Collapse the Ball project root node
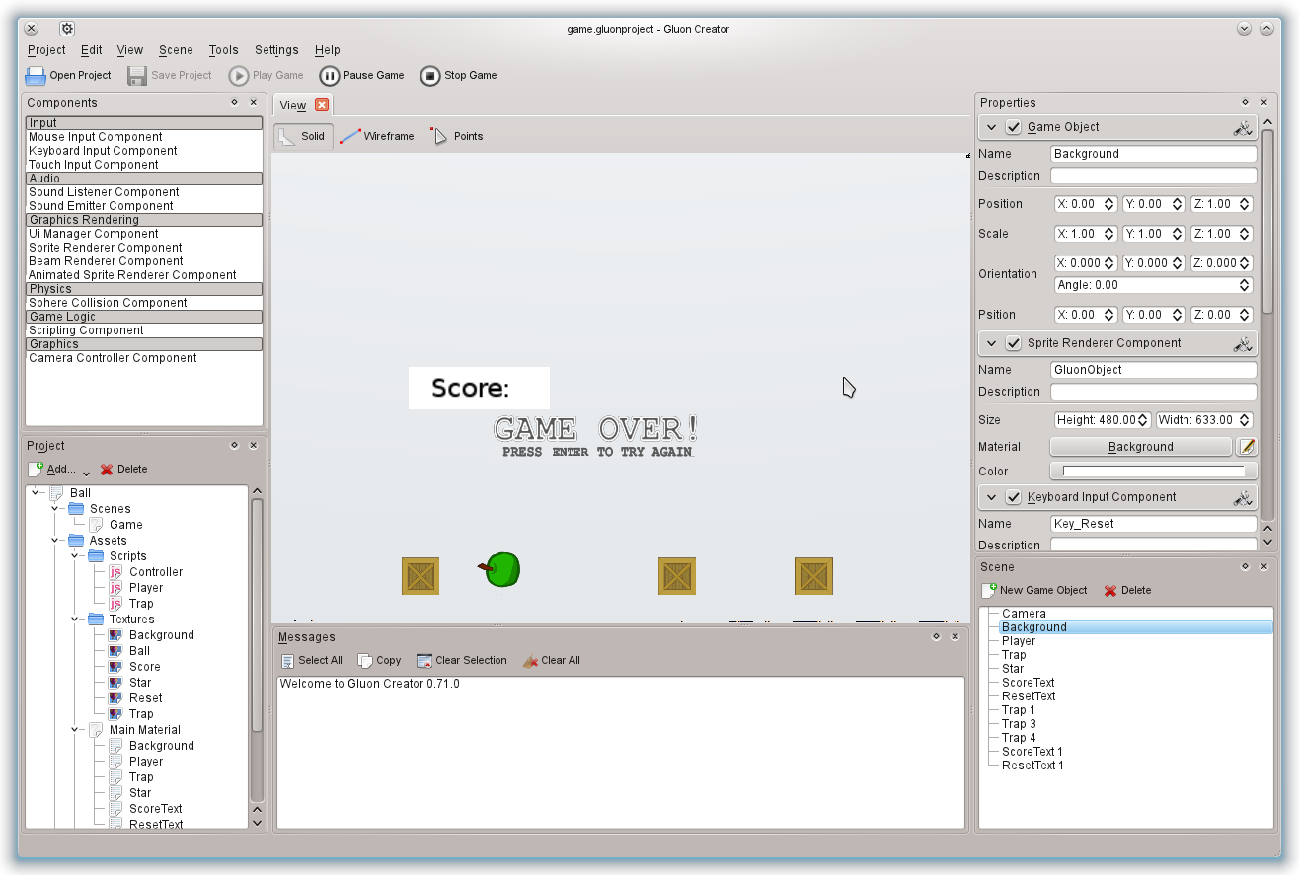 click(x=36, y=493)
